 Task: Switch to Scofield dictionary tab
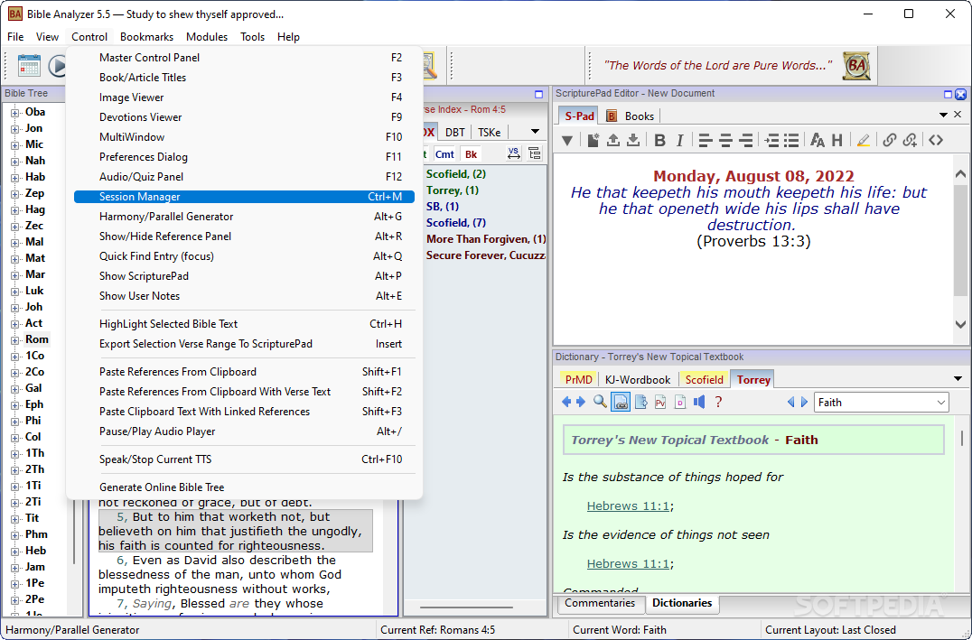click(705, 379)
